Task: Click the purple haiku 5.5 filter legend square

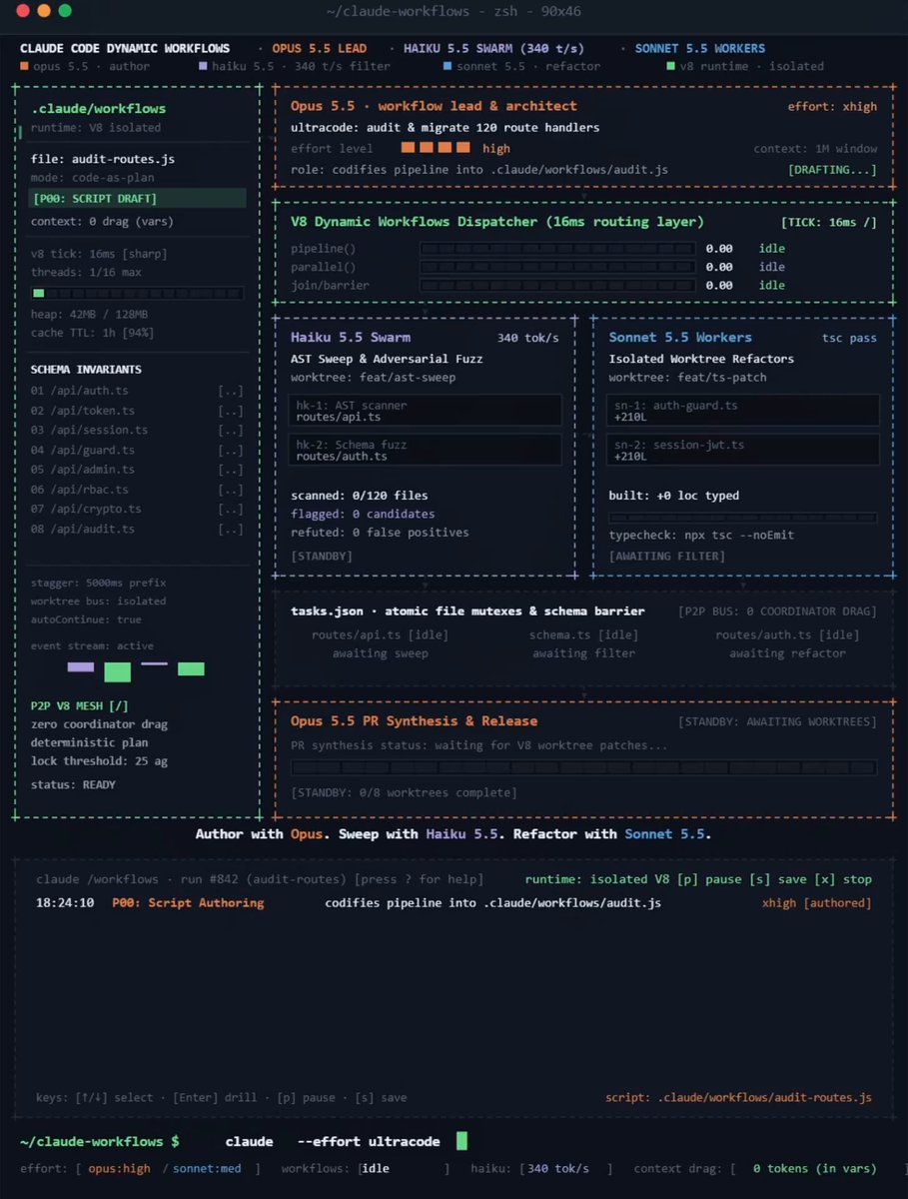Action: (x=204, y=67)
